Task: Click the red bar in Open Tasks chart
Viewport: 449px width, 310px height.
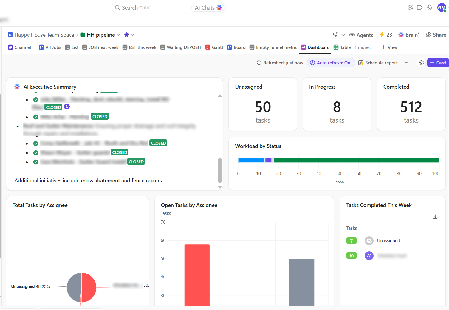Action: click(197, 275)
